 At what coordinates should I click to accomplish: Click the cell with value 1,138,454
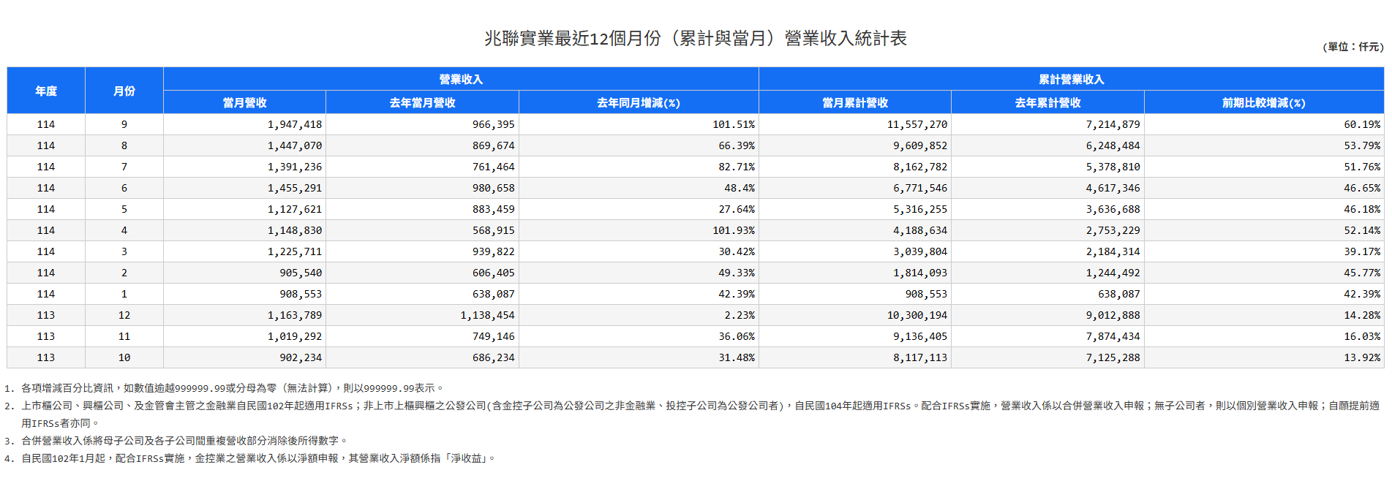point(487,315)
